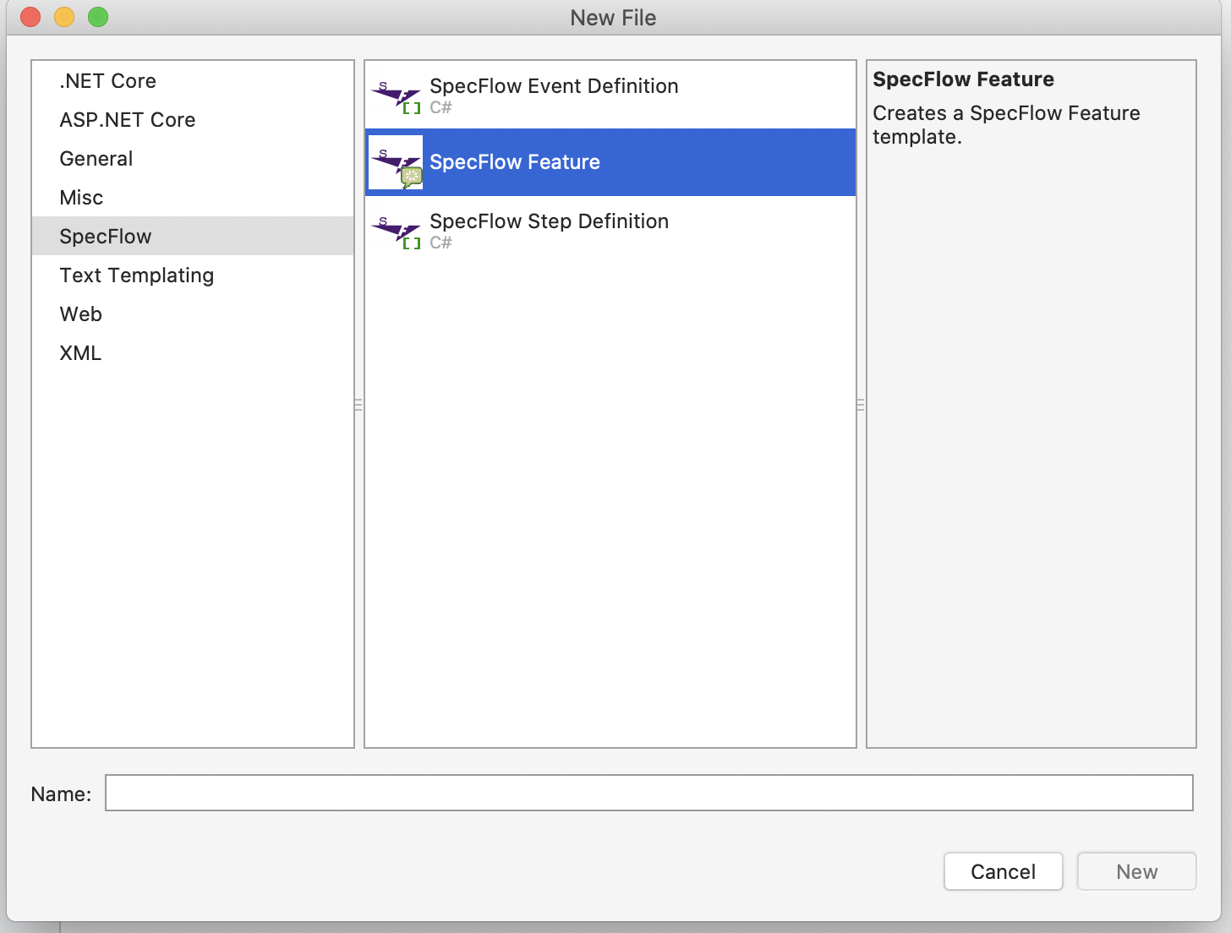Select SpecFlow Event Definition template text
The width and height of the screenshot is (1231, 933).
554,86
